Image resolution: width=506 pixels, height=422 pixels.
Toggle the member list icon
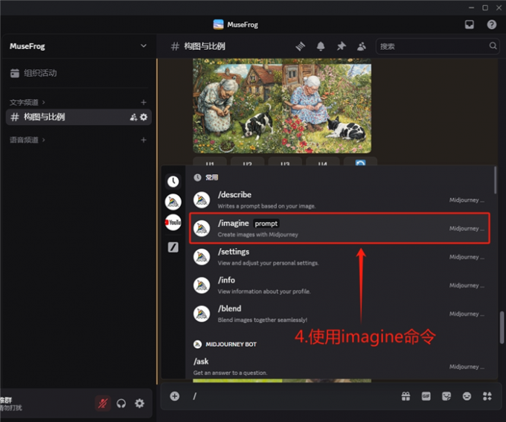362,46
